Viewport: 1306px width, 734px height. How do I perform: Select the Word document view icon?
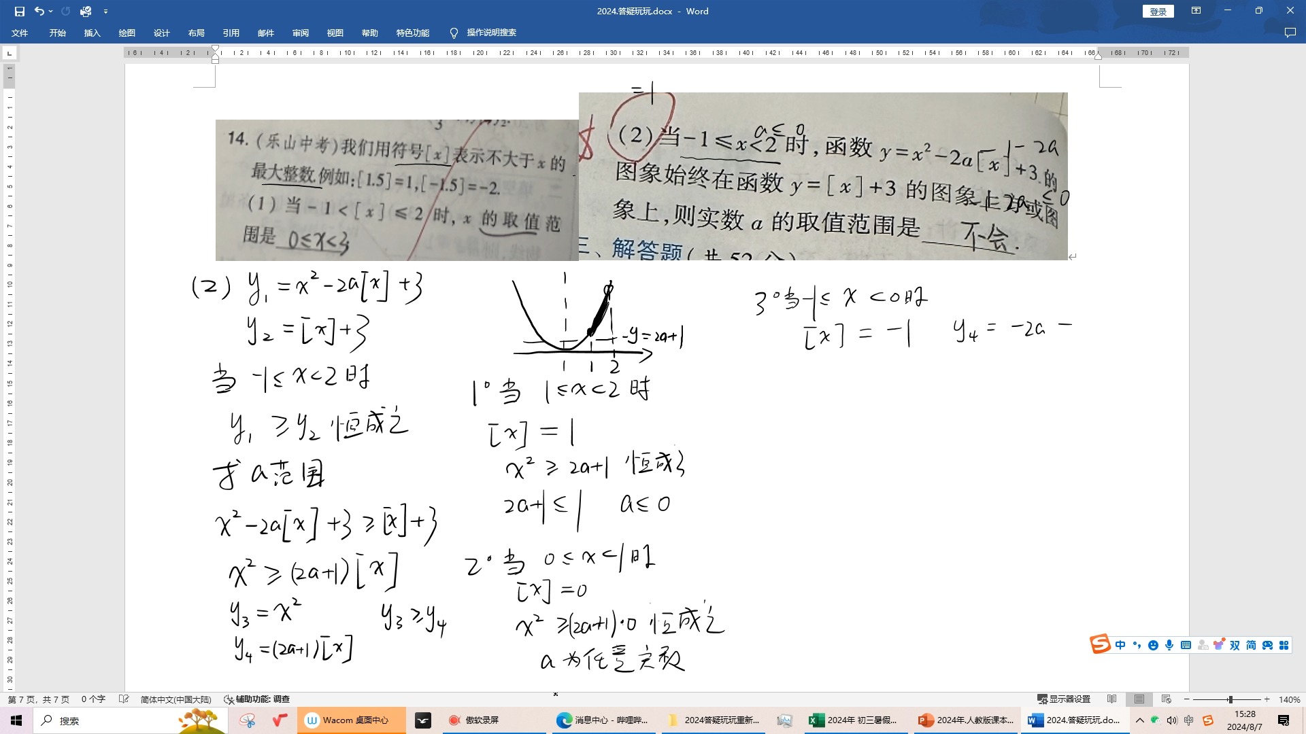pyautogui.click(x=1138, y=699)
